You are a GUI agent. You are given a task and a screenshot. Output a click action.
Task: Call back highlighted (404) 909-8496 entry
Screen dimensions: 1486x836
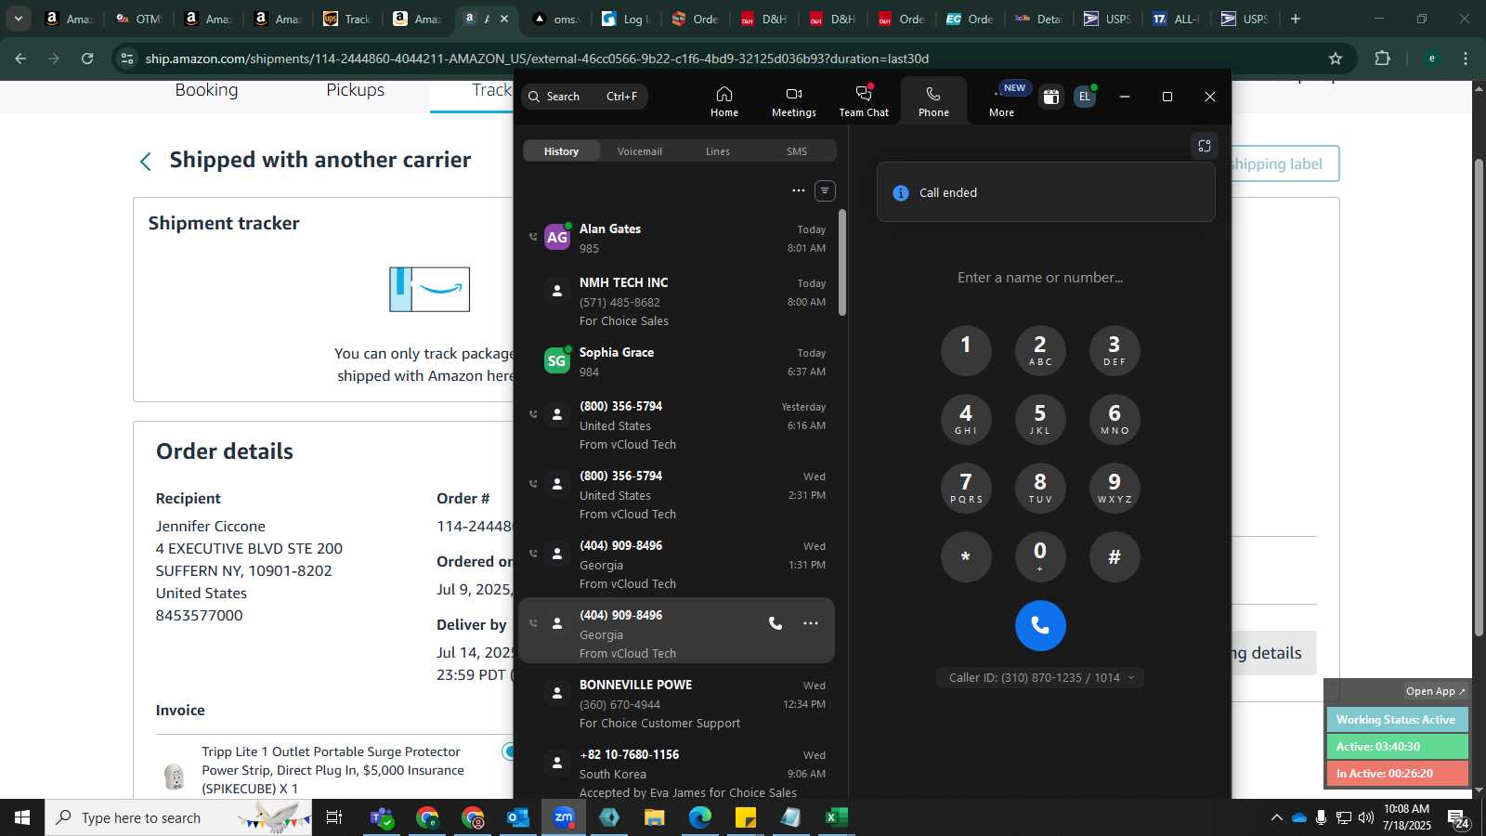776,623
